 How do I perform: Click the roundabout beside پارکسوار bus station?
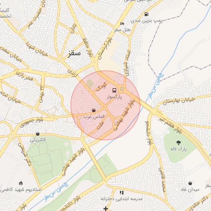pos(122,89)
